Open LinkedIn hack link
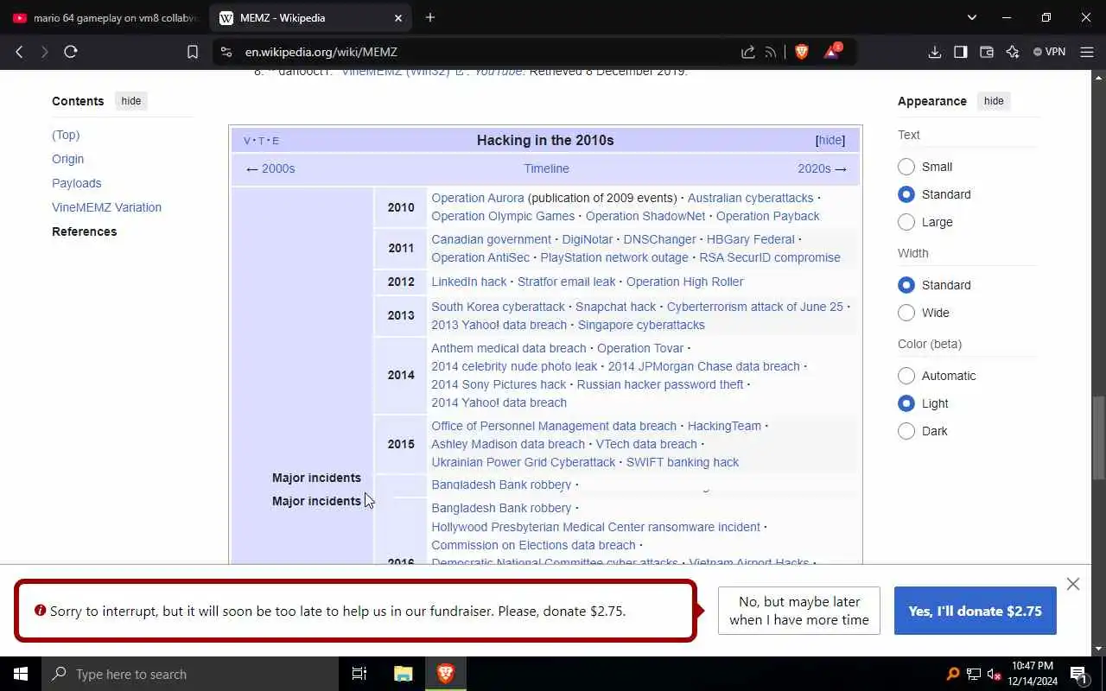 469,282
